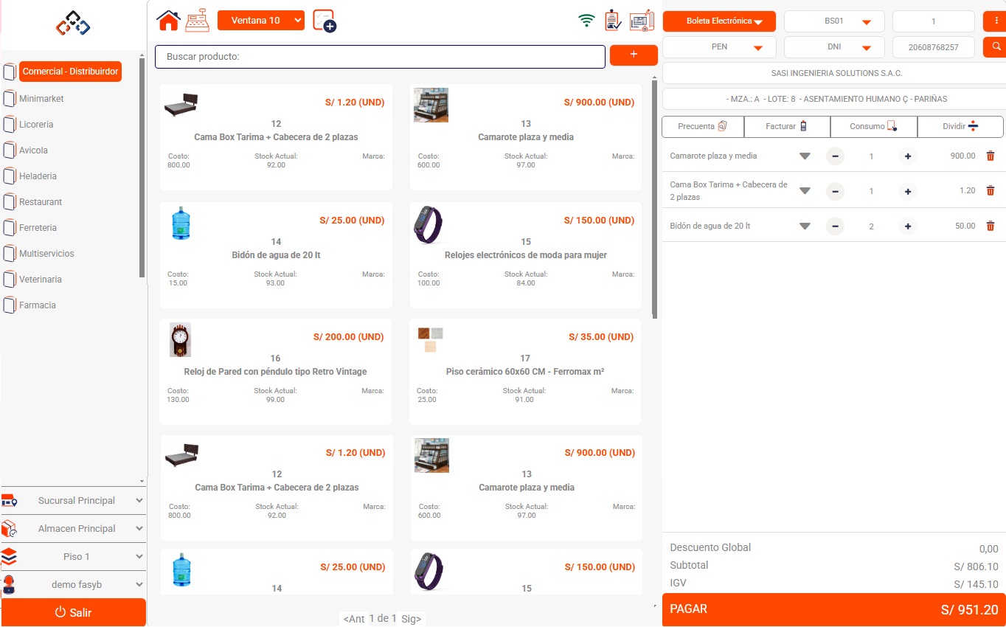
Task: Open the Ventana 10 dropdown
Action: pyautogui.click(x=261, y=20)
